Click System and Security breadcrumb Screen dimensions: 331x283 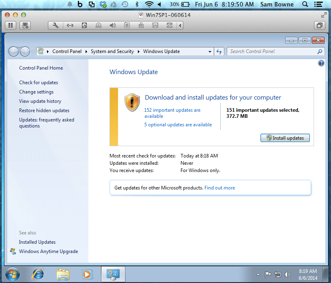(112, 51)
